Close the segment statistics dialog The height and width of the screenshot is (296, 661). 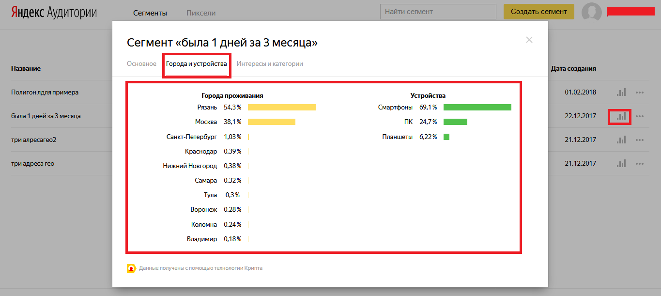529,40
